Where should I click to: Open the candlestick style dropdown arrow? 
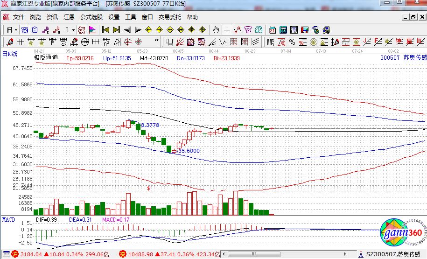click(73, 30)
